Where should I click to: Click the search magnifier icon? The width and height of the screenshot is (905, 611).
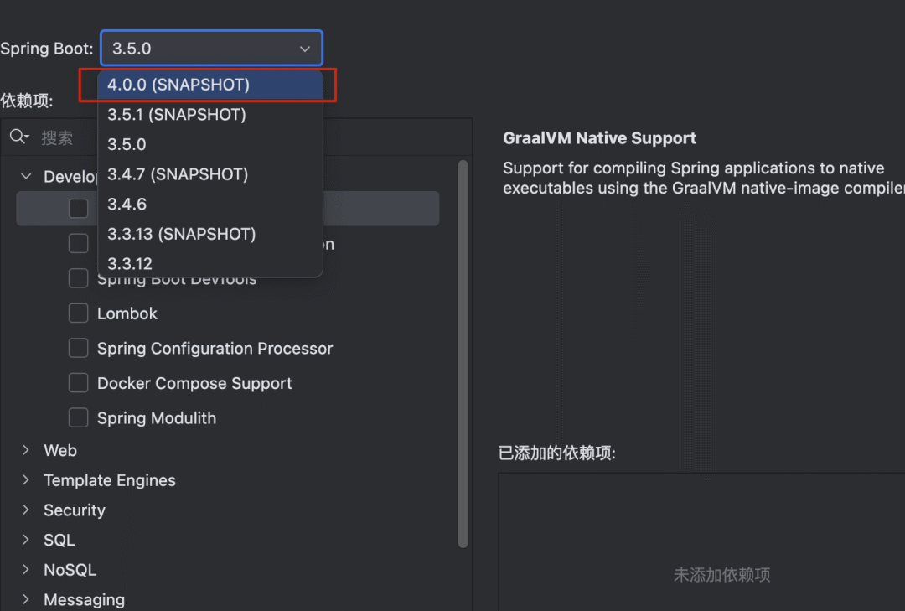pyautogui.click(x=18, y=136)
